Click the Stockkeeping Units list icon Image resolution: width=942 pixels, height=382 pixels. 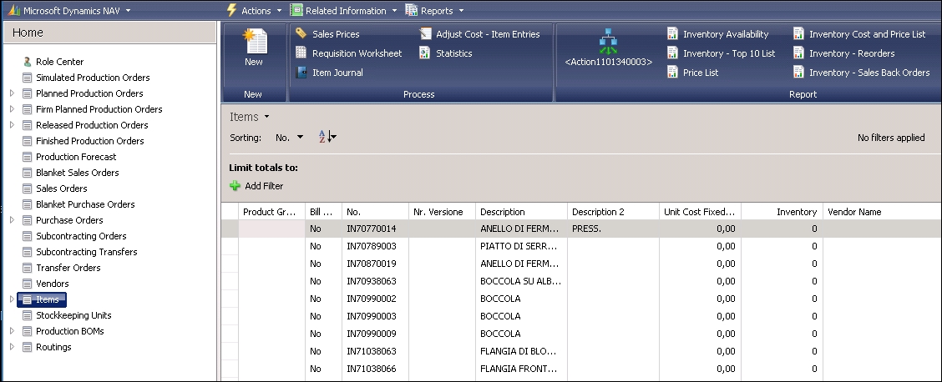click(27, 315)
